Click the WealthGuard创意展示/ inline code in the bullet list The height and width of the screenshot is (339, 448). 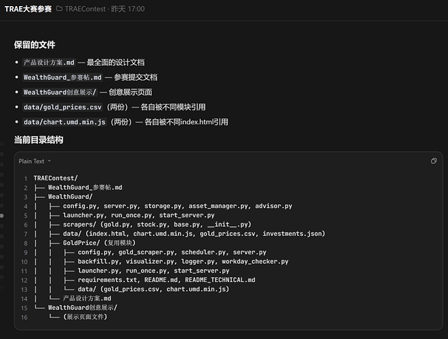(x=60, y=92)
